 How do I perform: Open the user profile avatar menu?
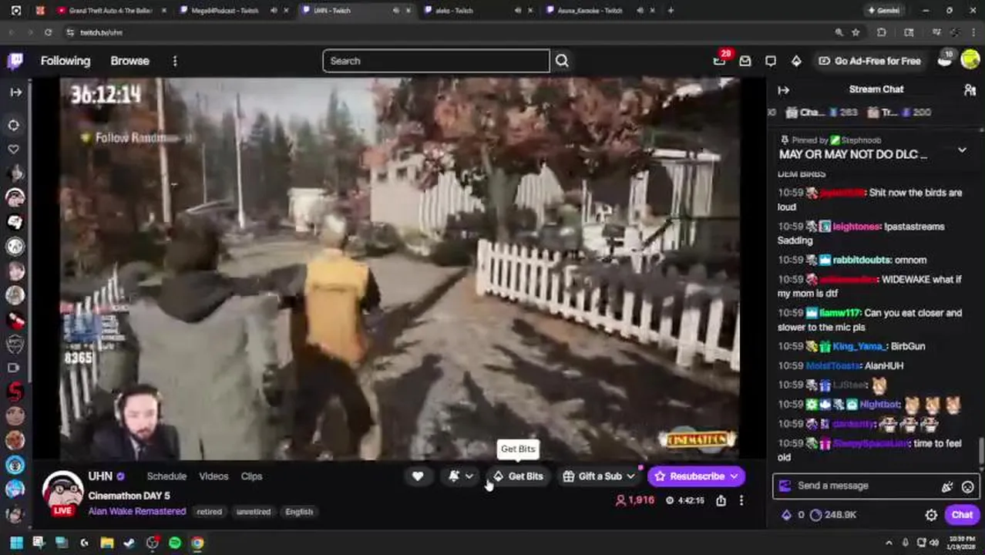[x=970, y=61]
